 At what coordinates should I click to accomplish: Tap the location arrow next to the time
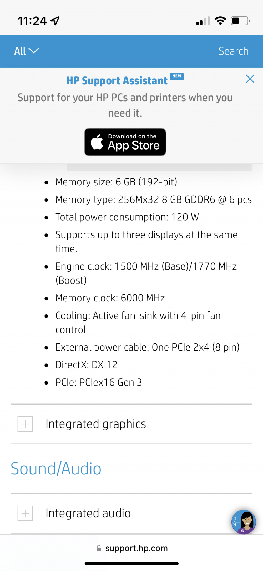click(55, 21)
